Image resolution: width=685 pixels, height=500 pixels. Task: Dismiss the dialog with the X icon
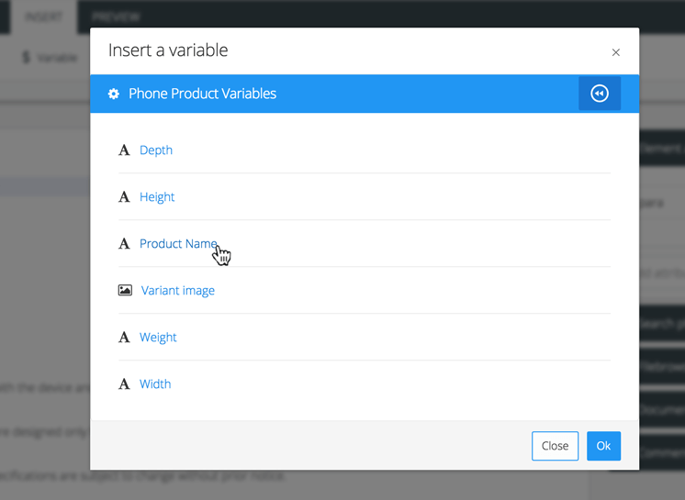click(616, 52)
